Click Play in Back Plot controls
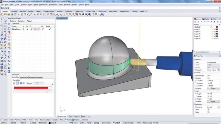 [x=14, y=83]
